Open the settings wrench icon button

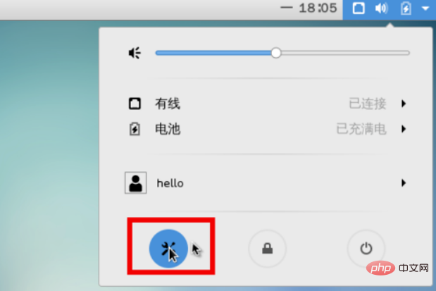click(x=168, y=249)
